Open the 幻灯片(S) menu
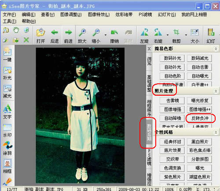The width and height of the screenshot is (220, 191). click(x=167, y=15)
